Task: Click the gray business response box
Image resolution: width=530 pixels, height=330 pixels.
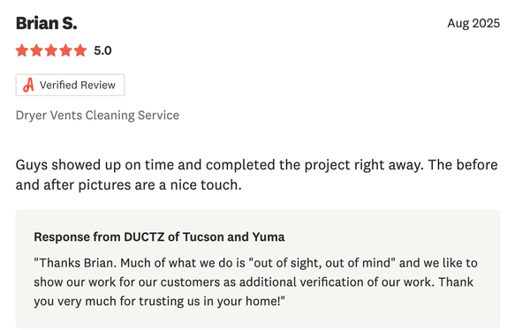Action: tap(258, 269)
